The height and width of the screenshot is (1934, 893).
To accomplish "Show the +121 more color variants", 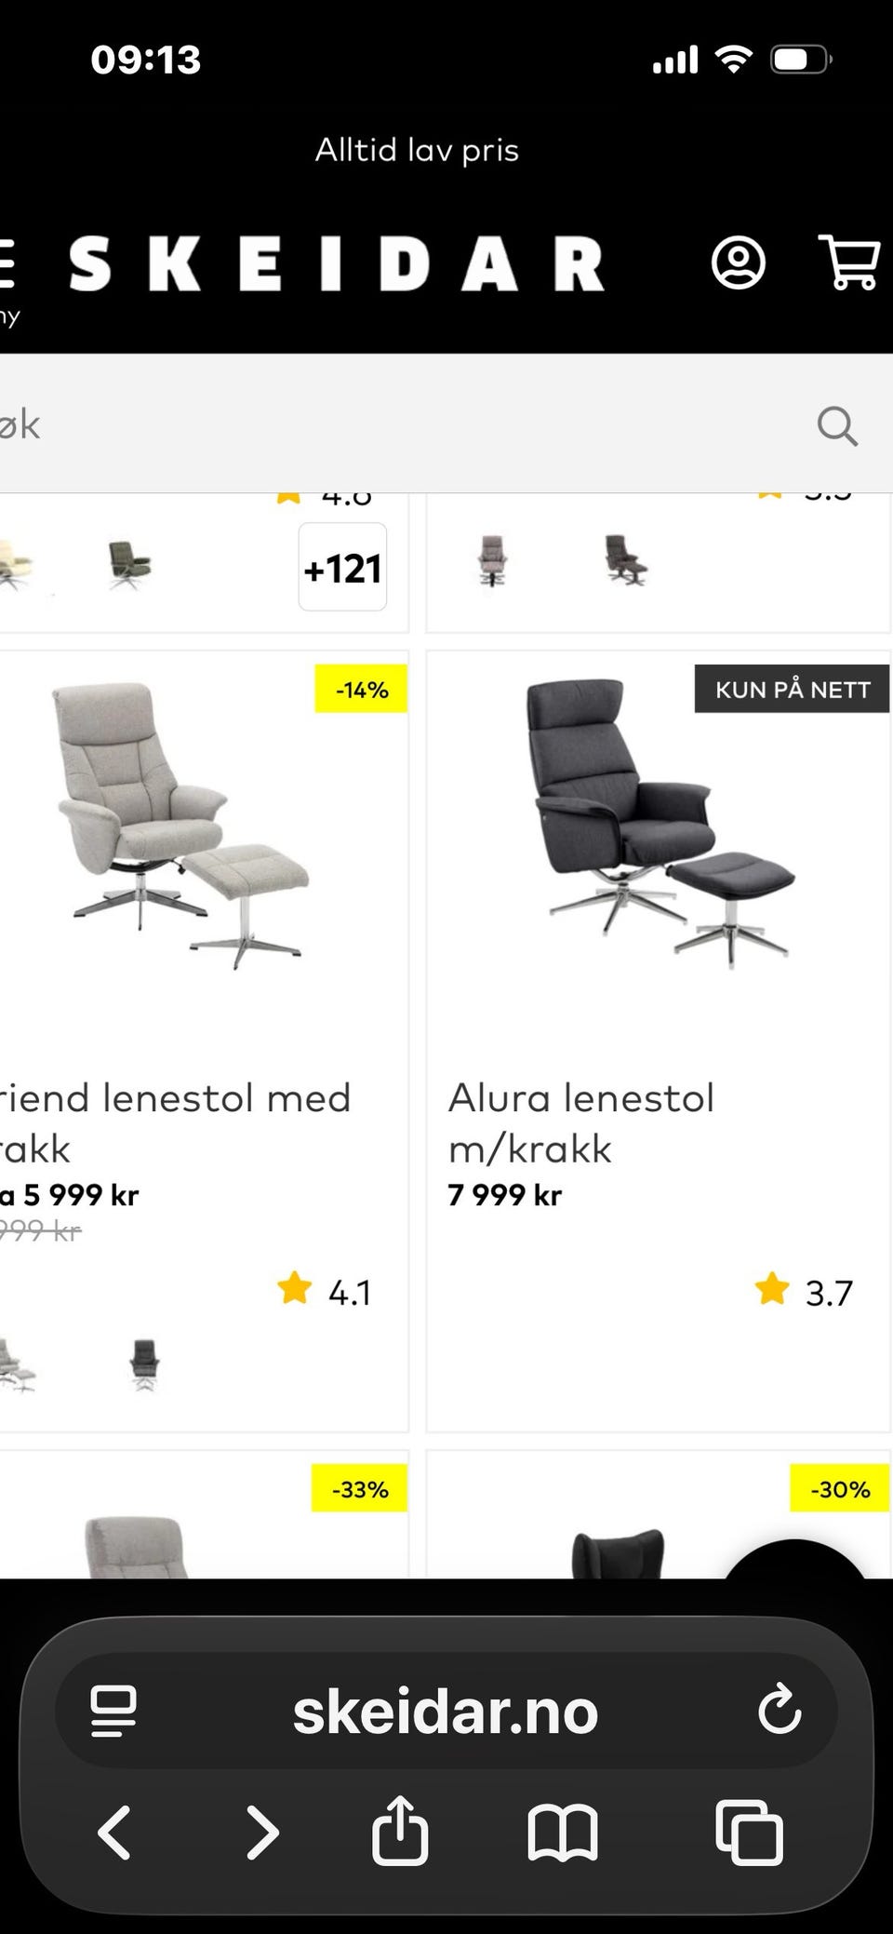I will coord(342,567).
